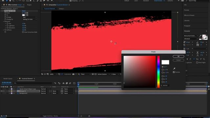Click the timeline current timecode 0:00:00:00
The height and width of the screenshot is (118, 210).
tap(7, 83)
